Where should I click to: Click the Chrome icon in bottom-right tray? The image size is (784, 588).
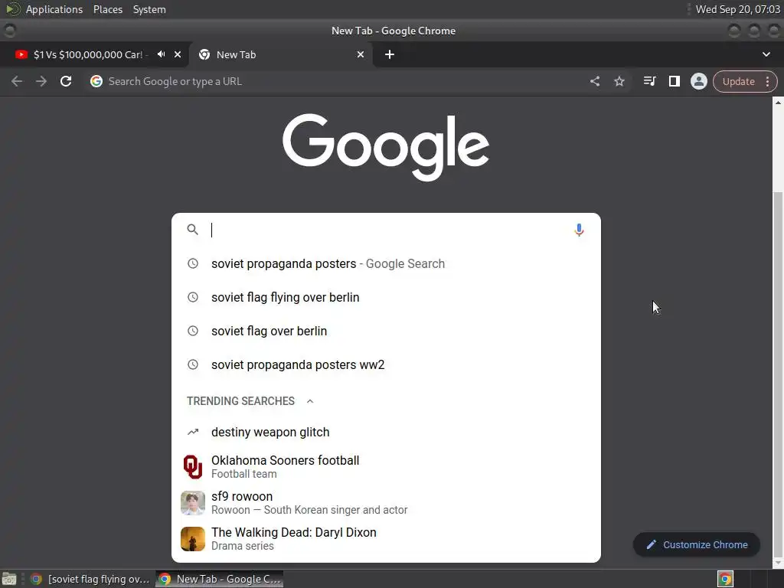725,579
